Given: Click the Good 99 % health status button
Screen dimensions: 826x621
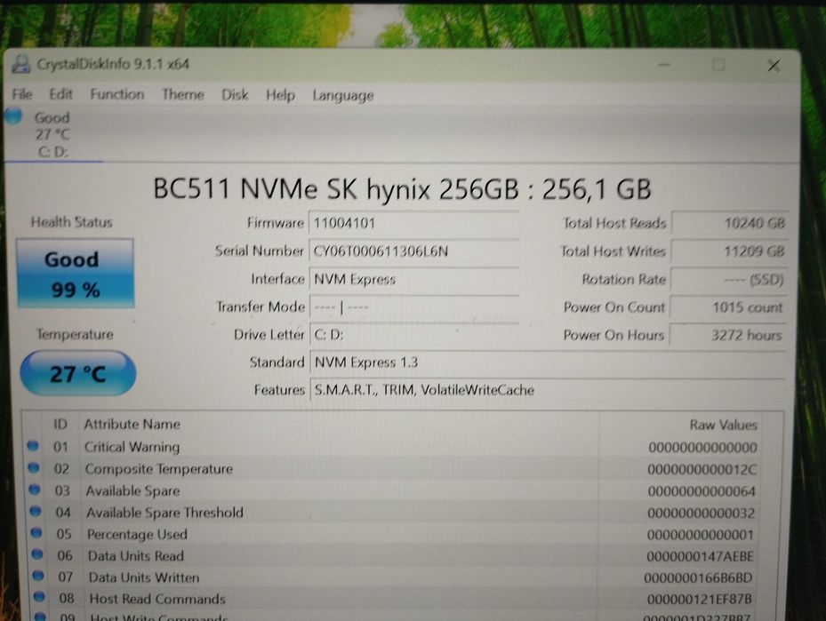Looking at the screenshot, I should click(x=76, y=273).
